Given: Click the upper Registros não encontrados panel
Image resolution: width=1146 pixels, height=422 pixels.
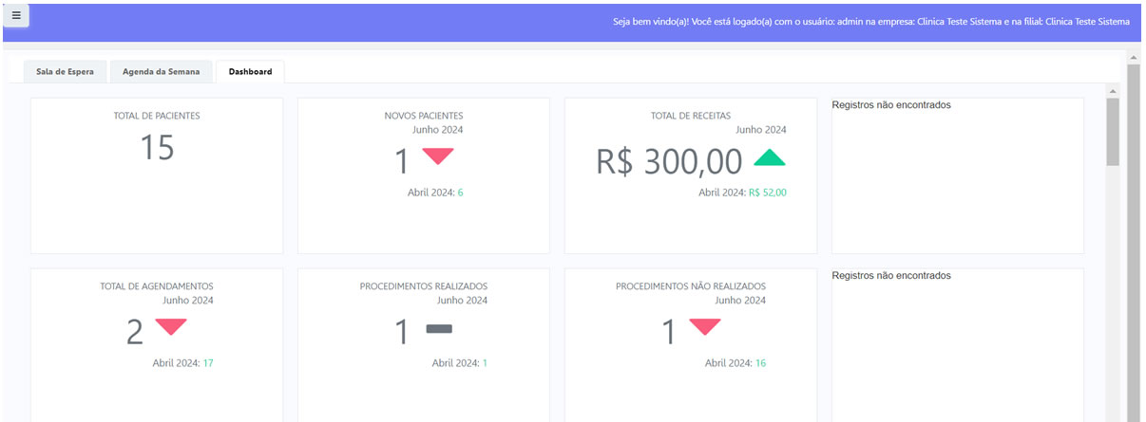Looking at the screenshot, I should (957, 175).
